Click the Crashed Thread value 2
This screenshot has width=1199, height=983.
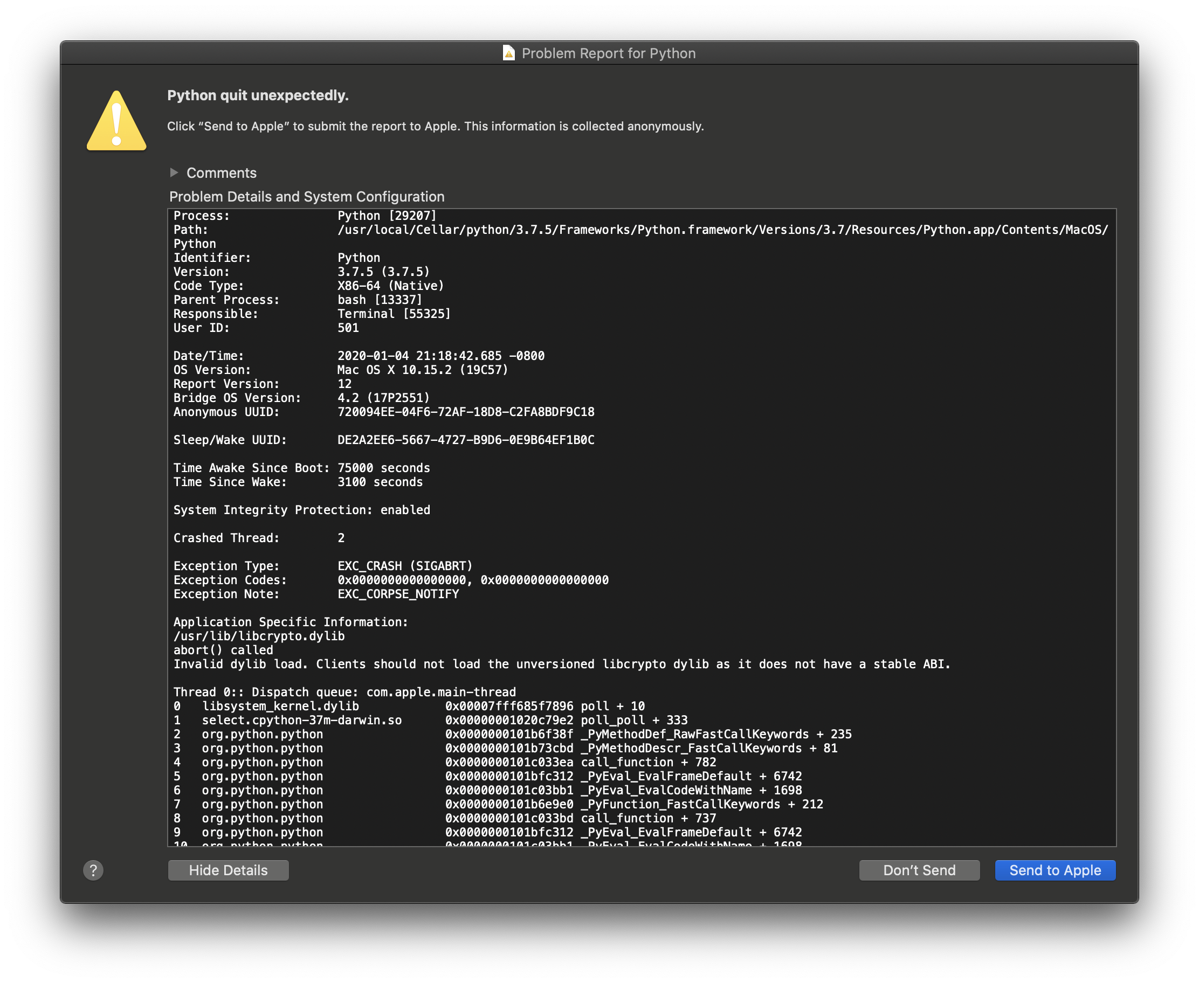341,538
